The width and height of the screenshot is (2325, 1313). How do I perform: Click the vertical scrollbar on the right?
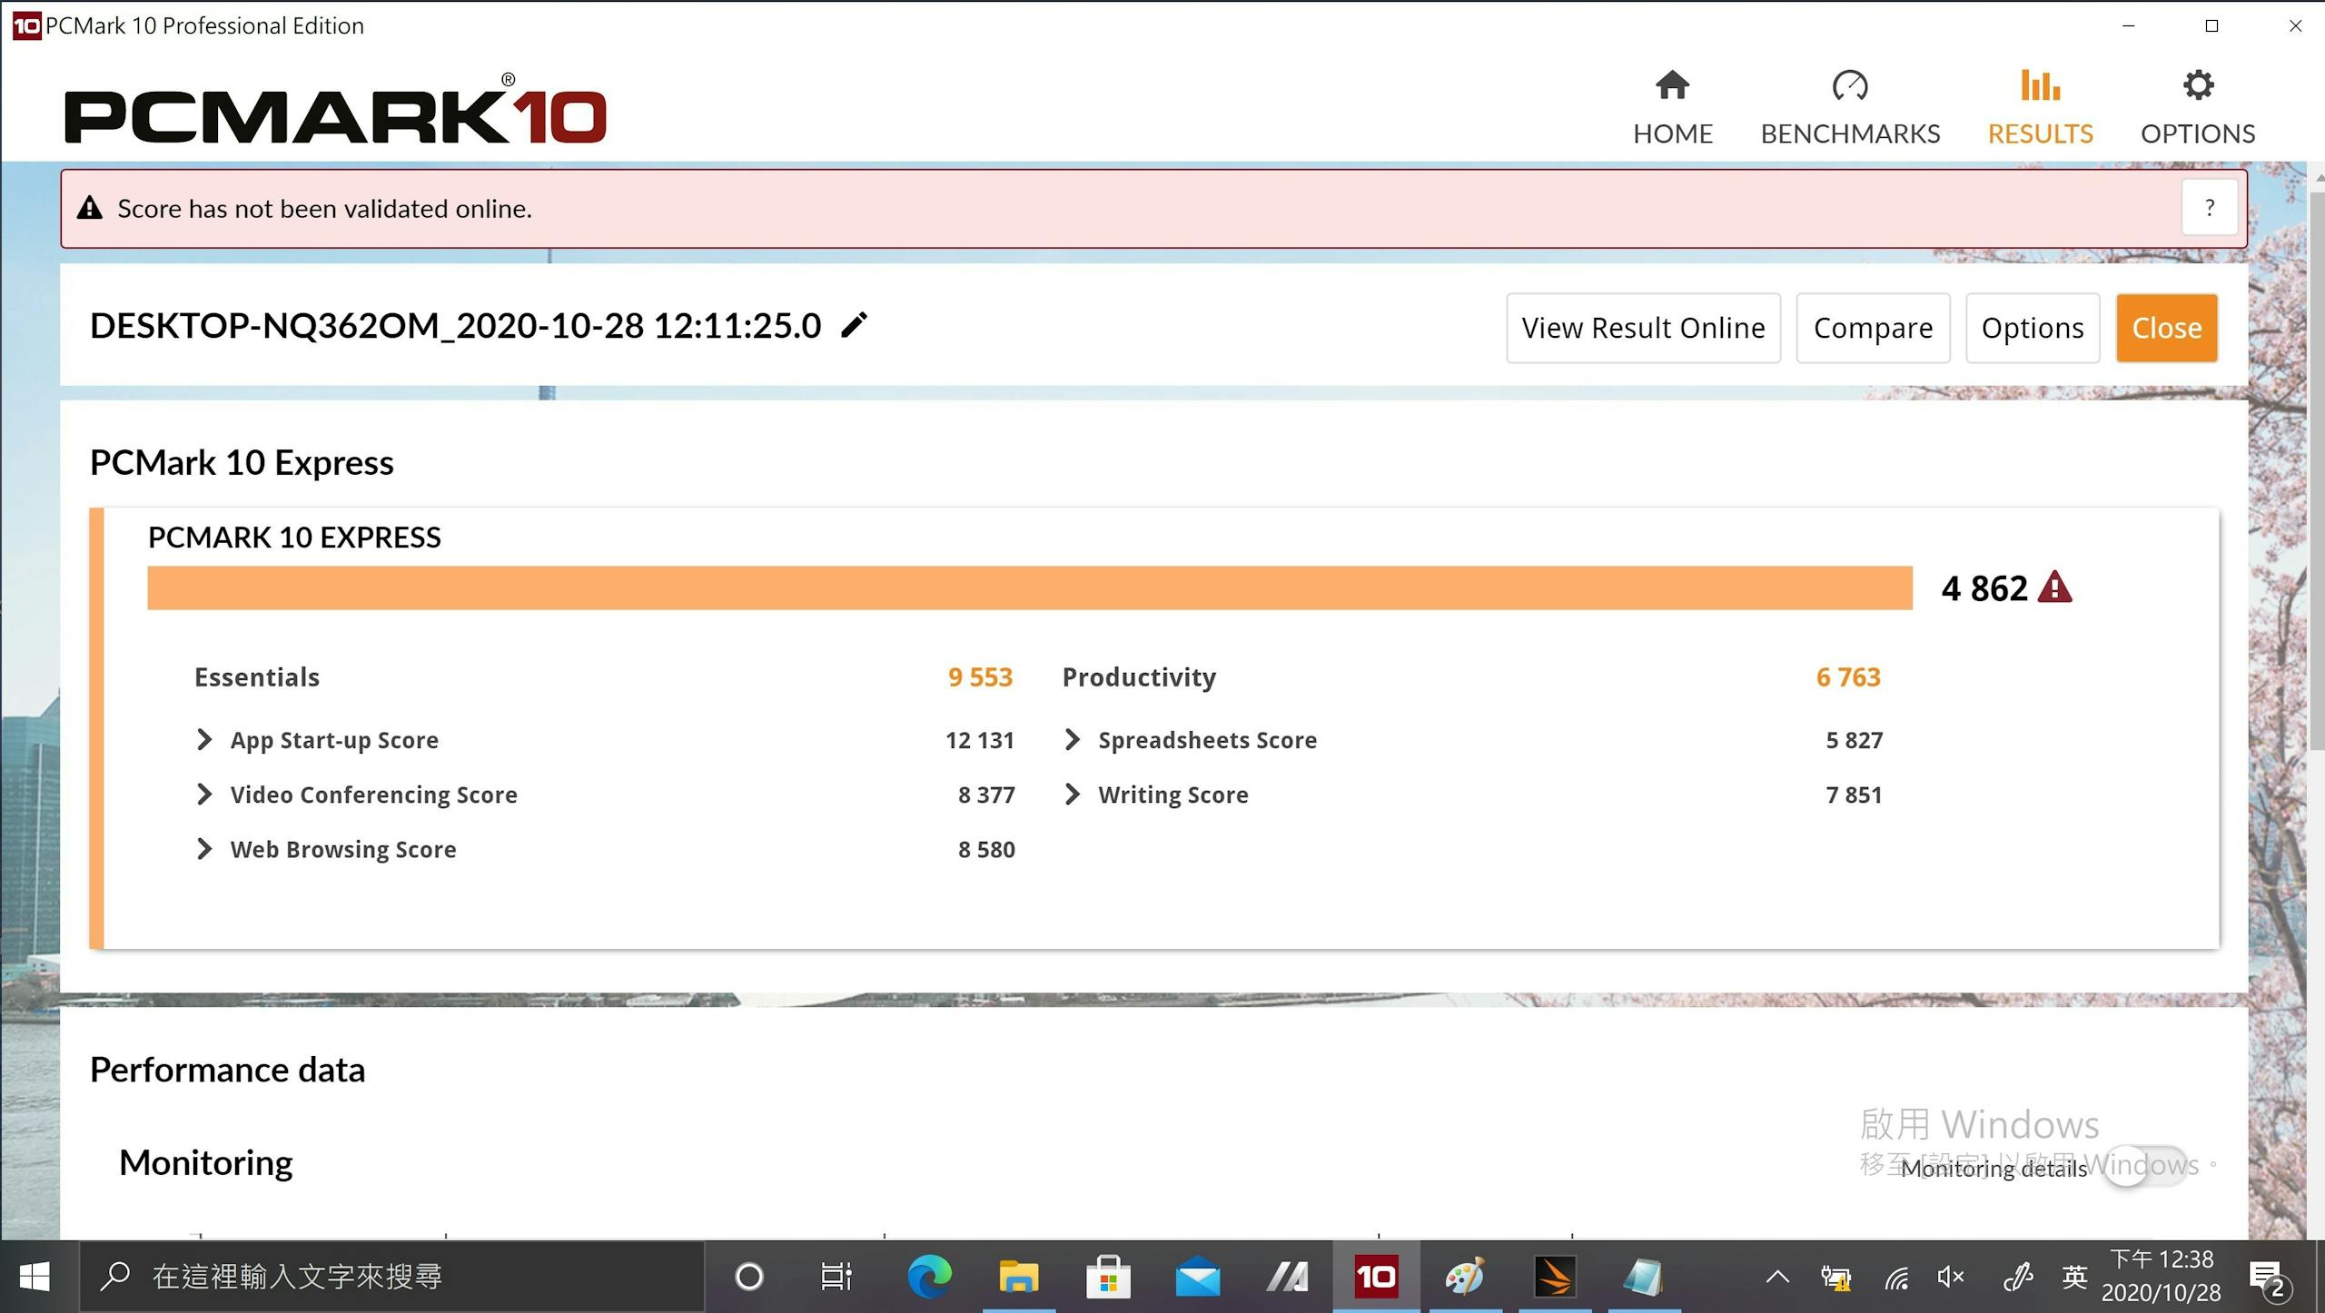coord(2315,472)
